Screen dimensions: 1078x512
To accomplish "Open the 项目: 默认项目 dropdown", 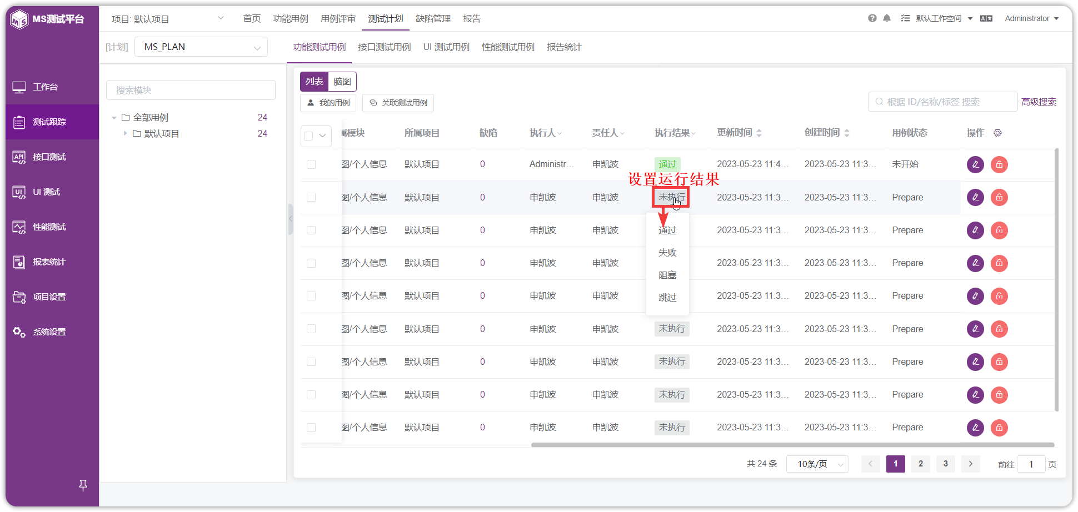I will pos(168,19).
